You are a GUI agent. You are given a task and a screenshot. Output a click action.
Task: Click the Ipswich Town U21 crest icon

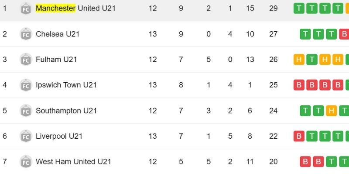point(26,85)
